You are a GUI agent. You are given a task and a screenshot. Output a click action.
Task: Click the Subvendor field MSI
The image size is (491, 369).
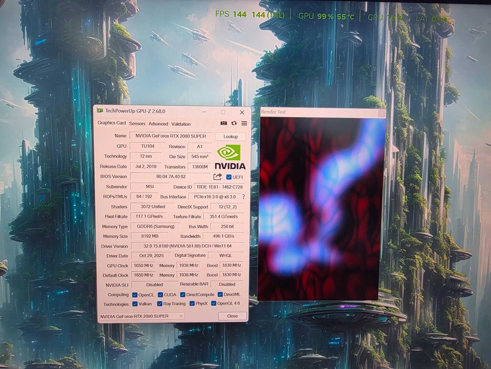(149, 187)
